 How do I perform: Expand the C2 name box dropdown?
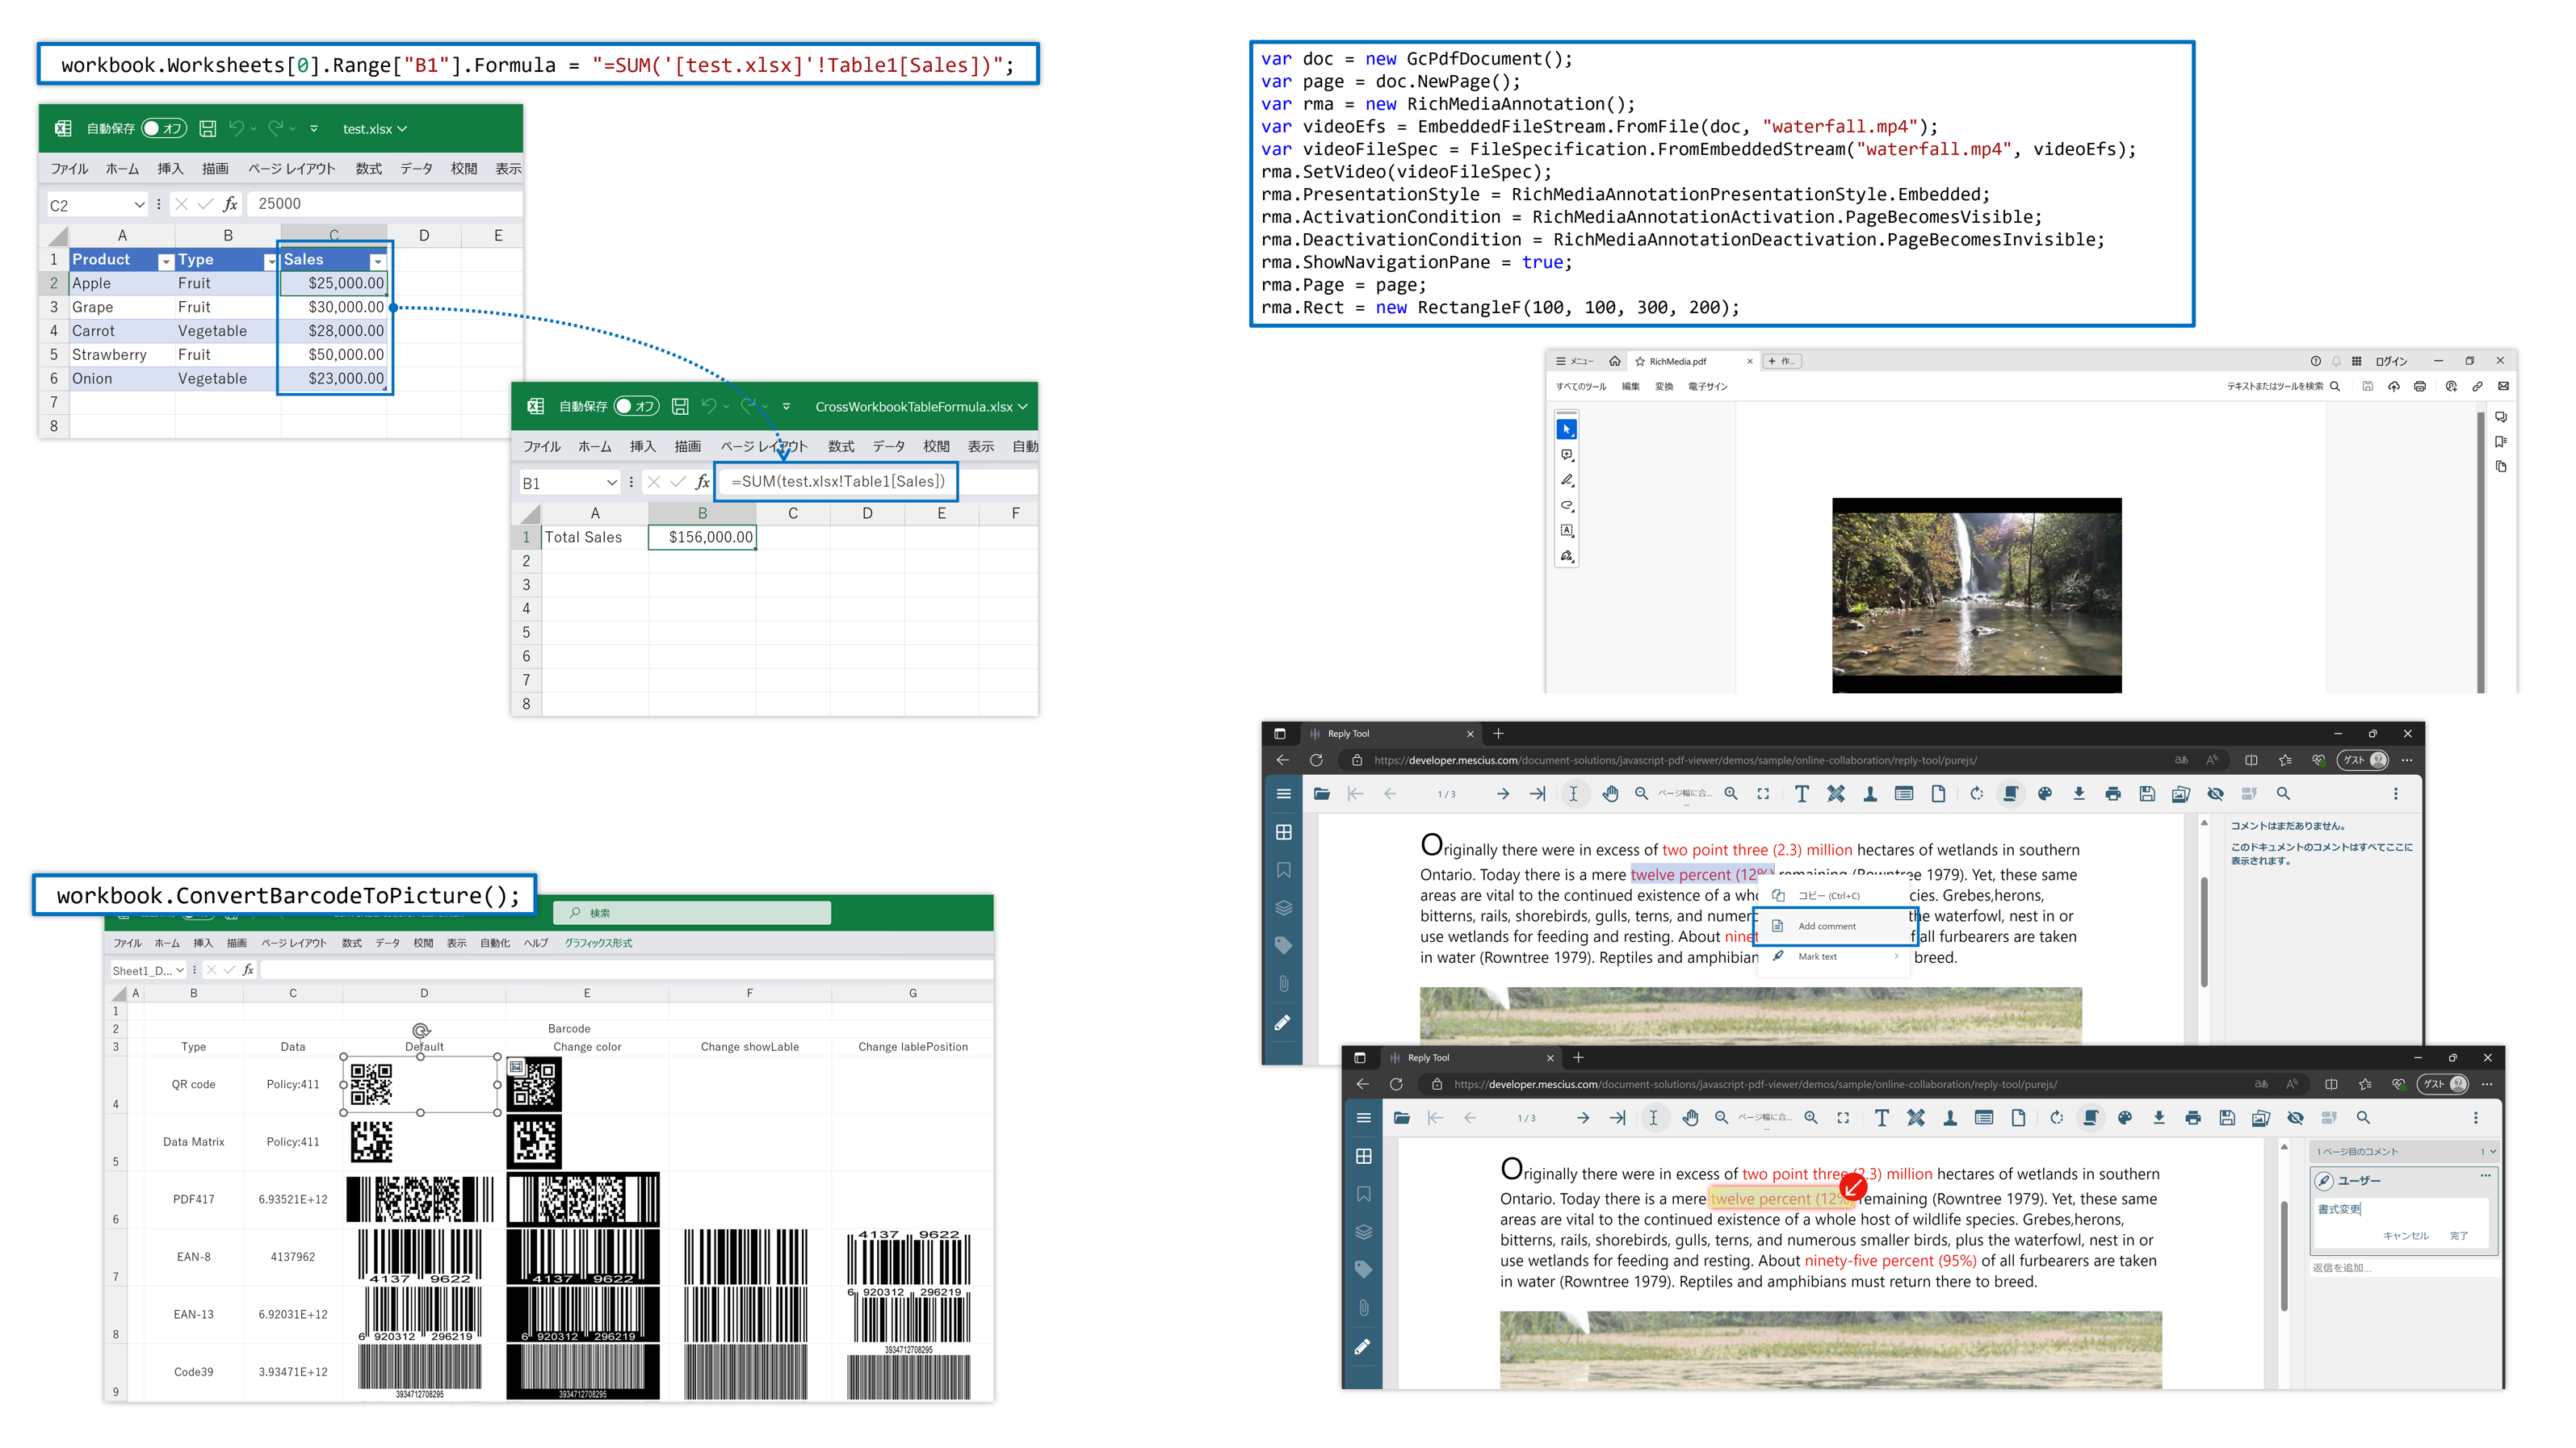pyautogui.click(x=139, y=205)
